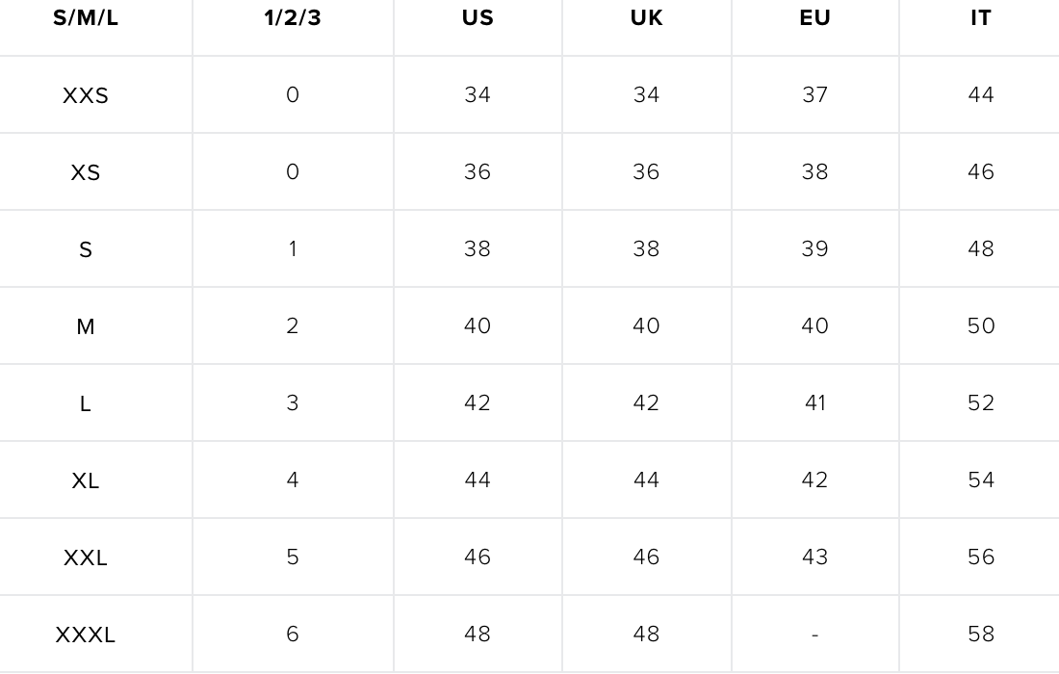The image size is (1059, 674).
Task: Click the EU value 43
Action: (814, 557)
